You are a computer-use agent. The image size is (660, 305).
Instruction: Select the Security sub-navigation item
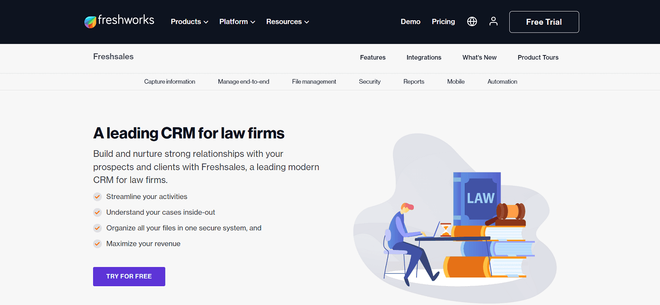pyautogui.click(x=369, y=81)
